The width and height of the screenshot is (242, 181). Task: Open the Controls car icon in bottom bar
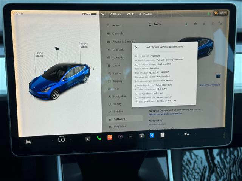coord(28,142)
